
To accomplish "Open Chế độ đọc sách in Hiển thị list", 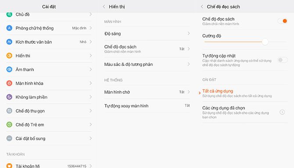I will coord(147,49).
